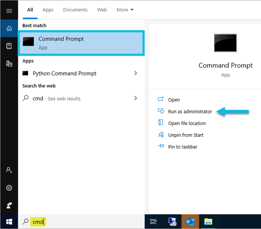Open Outlook from the taskbar
Viewport: 261px width, 229px height.
190,222
